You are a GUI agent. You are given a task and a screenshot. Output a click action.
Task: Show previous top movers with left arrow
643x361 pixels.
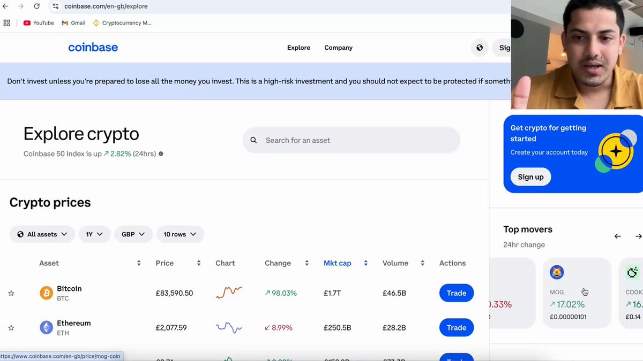pyautogui.click(x=618, y=236)
